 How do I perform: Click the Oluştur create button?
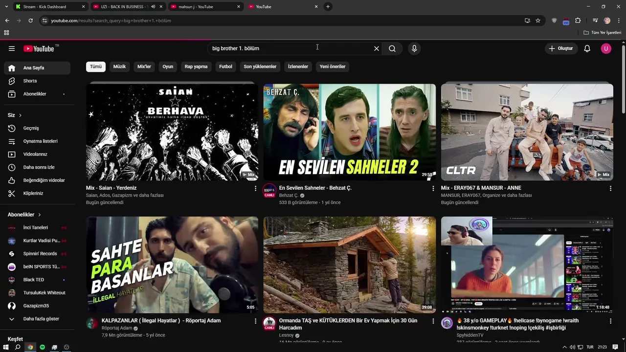click(x=561, y=48)
